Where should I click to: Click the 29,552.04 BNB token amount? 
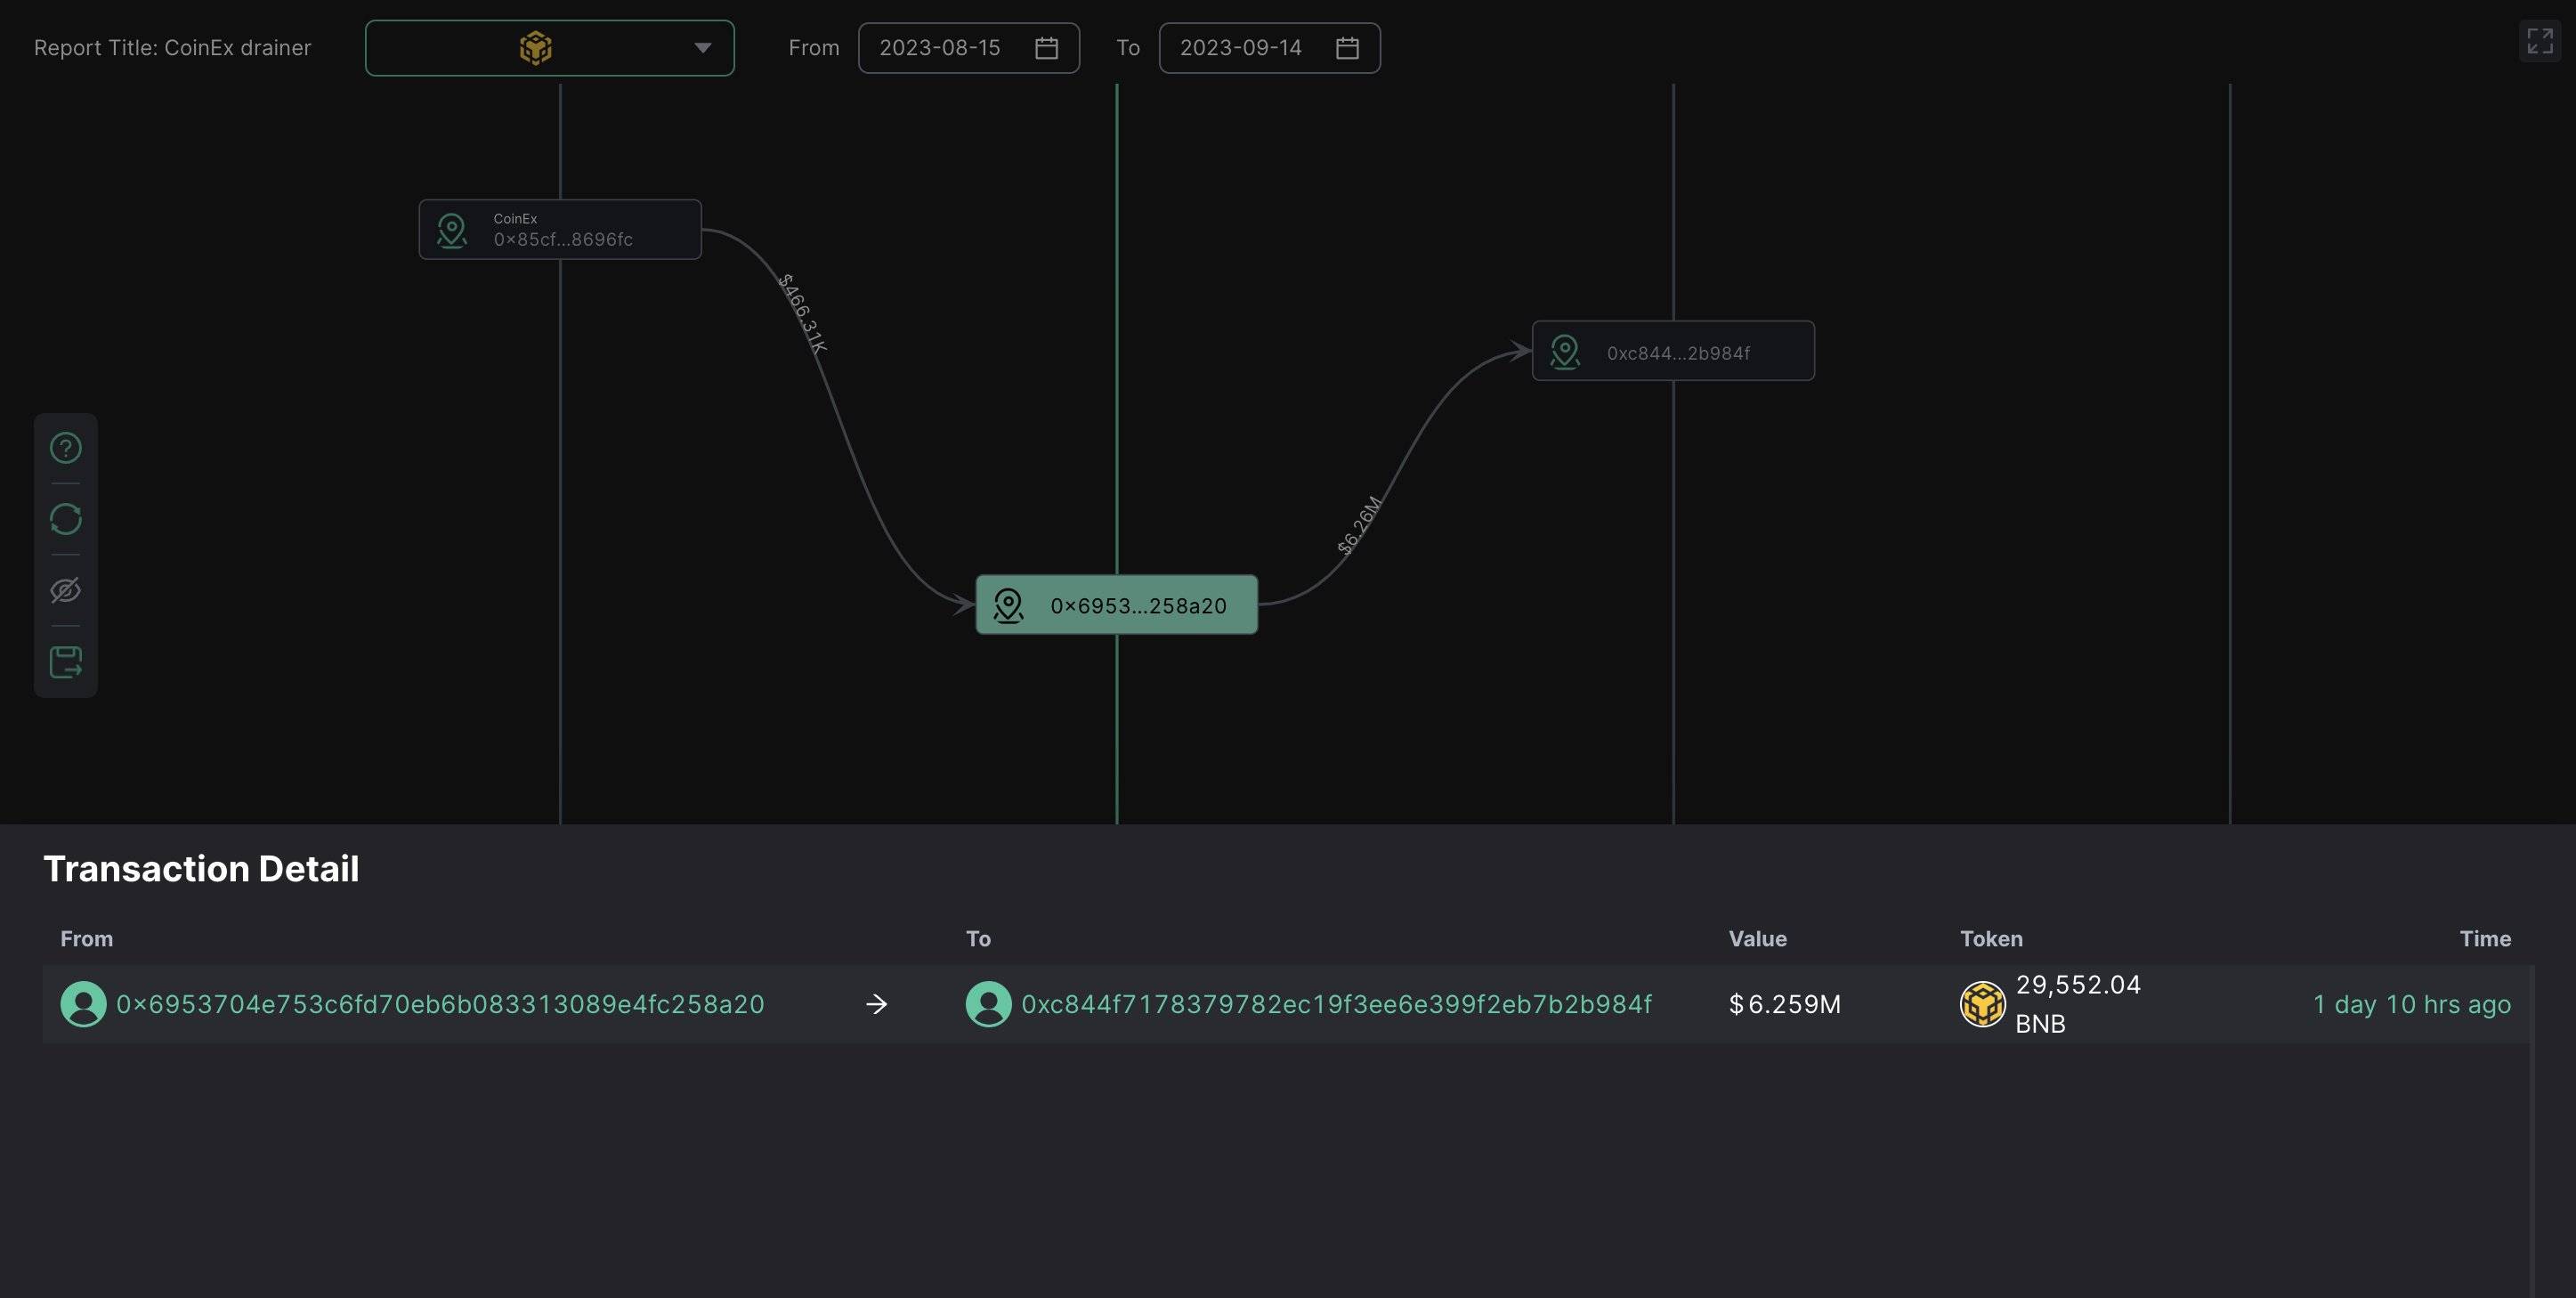click(x=2078, y=1004)
